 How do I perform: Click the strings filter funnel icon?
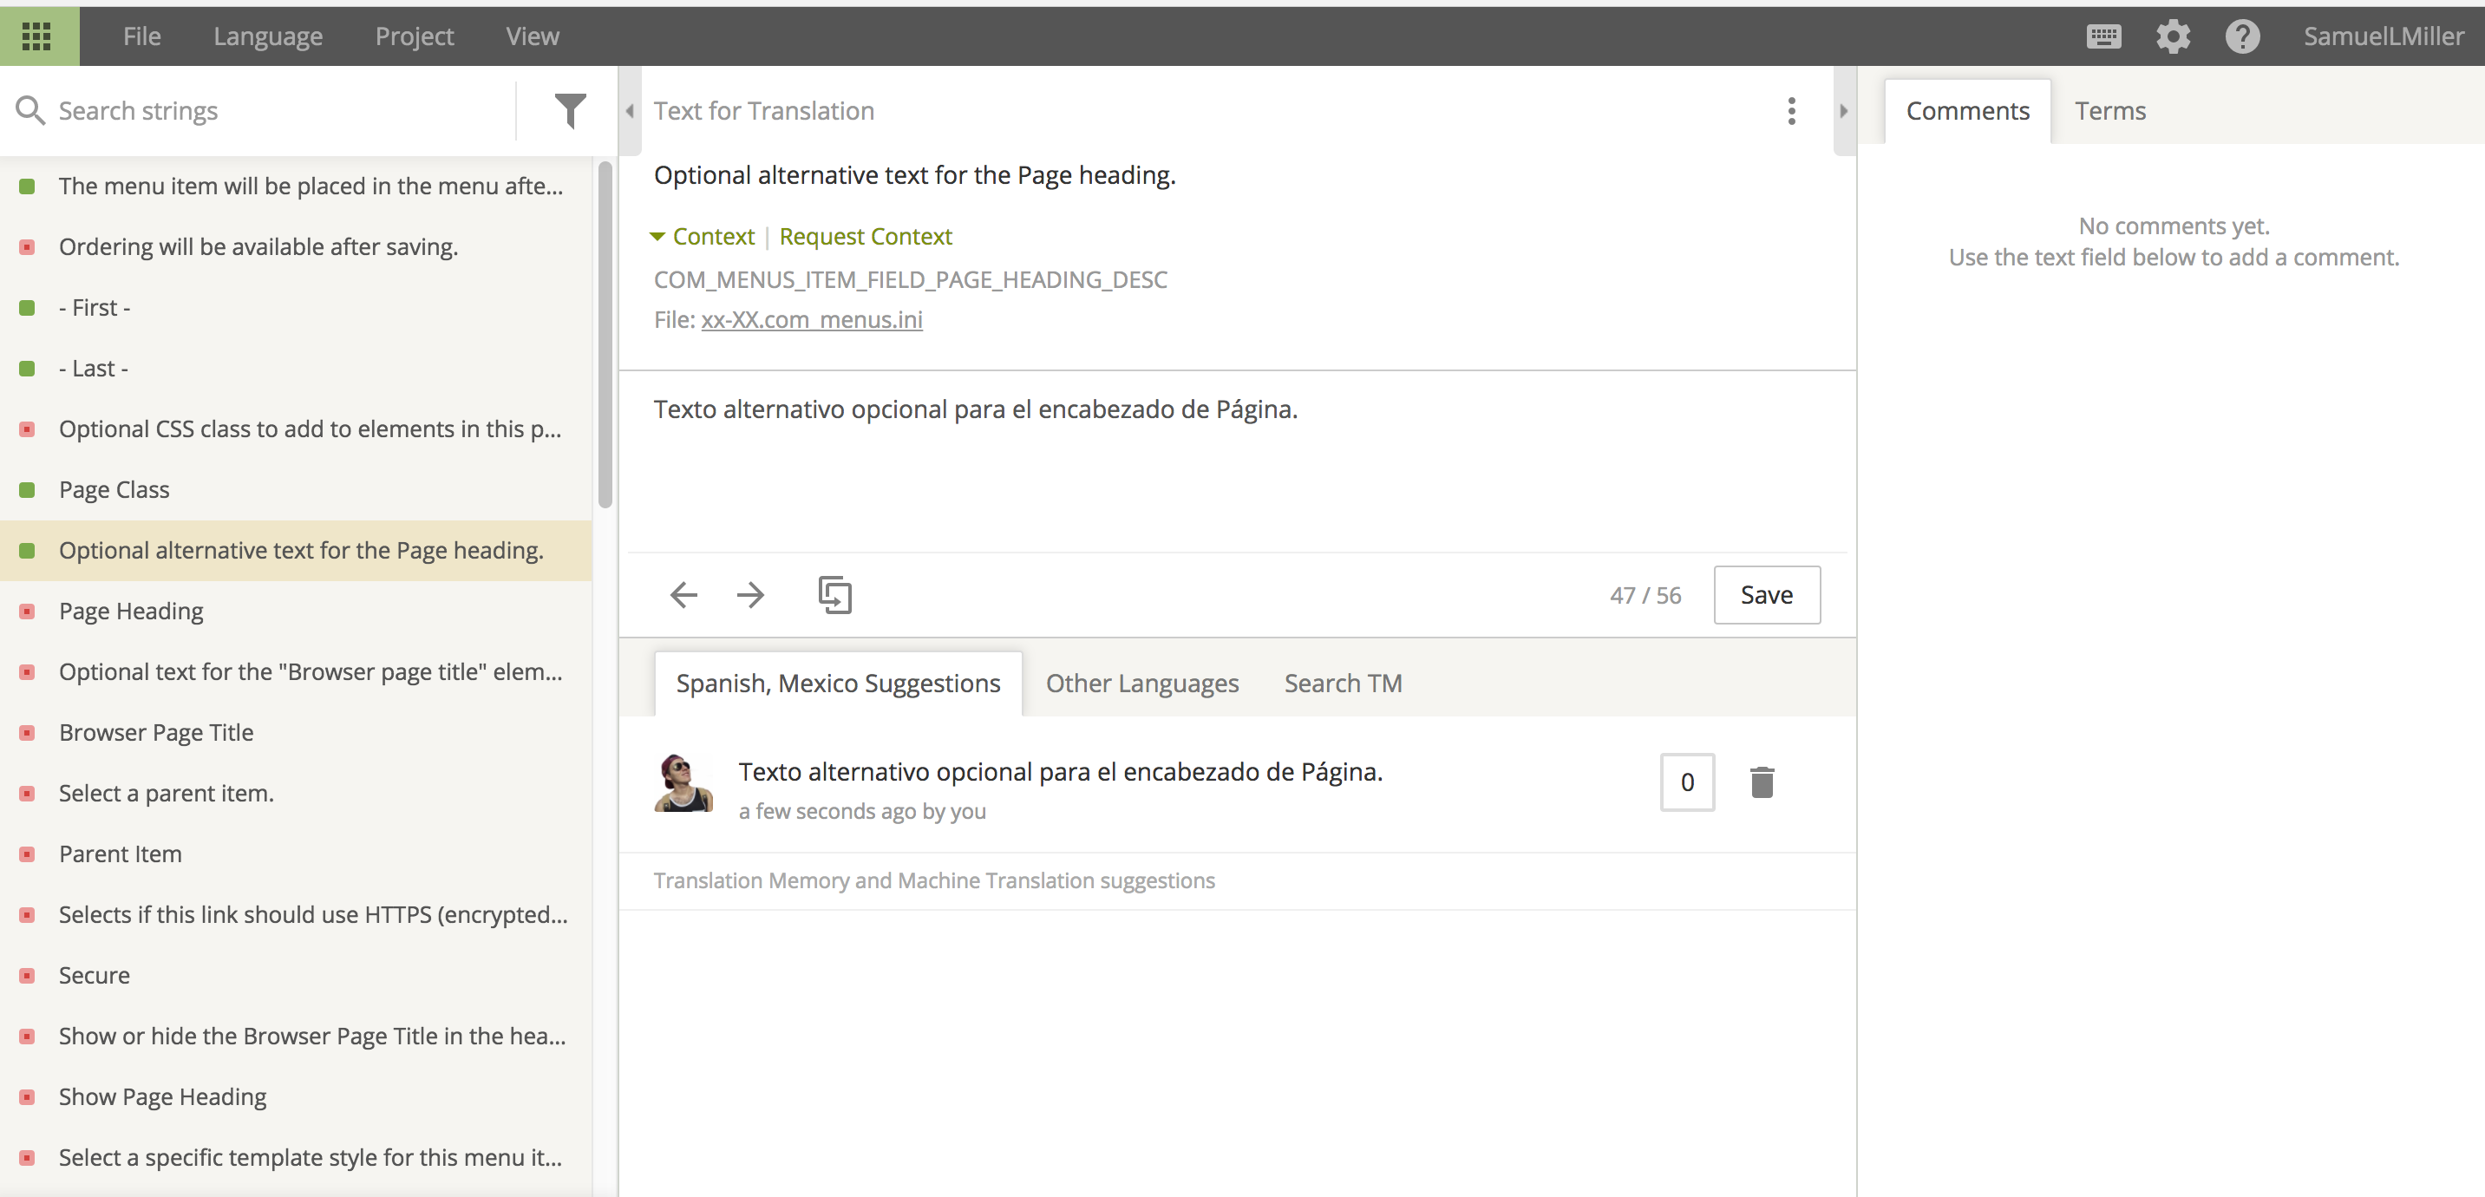click(x=570, y=111)
